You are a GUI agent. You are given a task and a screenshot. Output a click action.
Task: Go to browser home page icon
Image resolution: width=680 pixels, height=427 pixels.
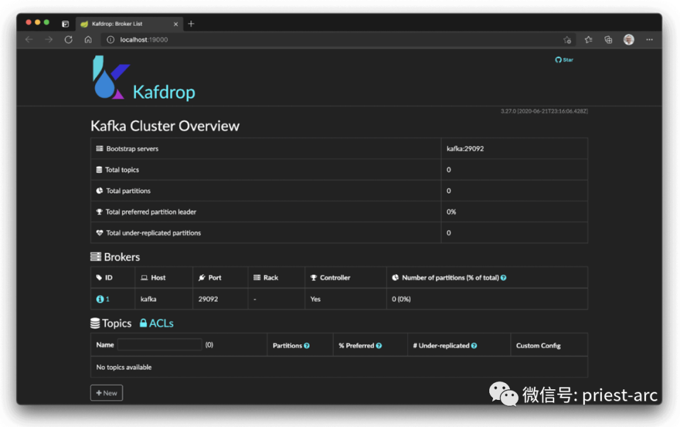tap(88, 40)
